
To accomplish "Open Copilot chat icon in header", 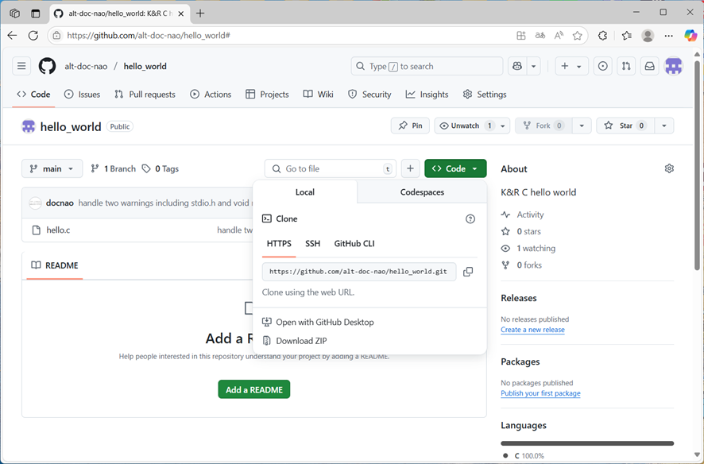I will click(x=517, y=67).
